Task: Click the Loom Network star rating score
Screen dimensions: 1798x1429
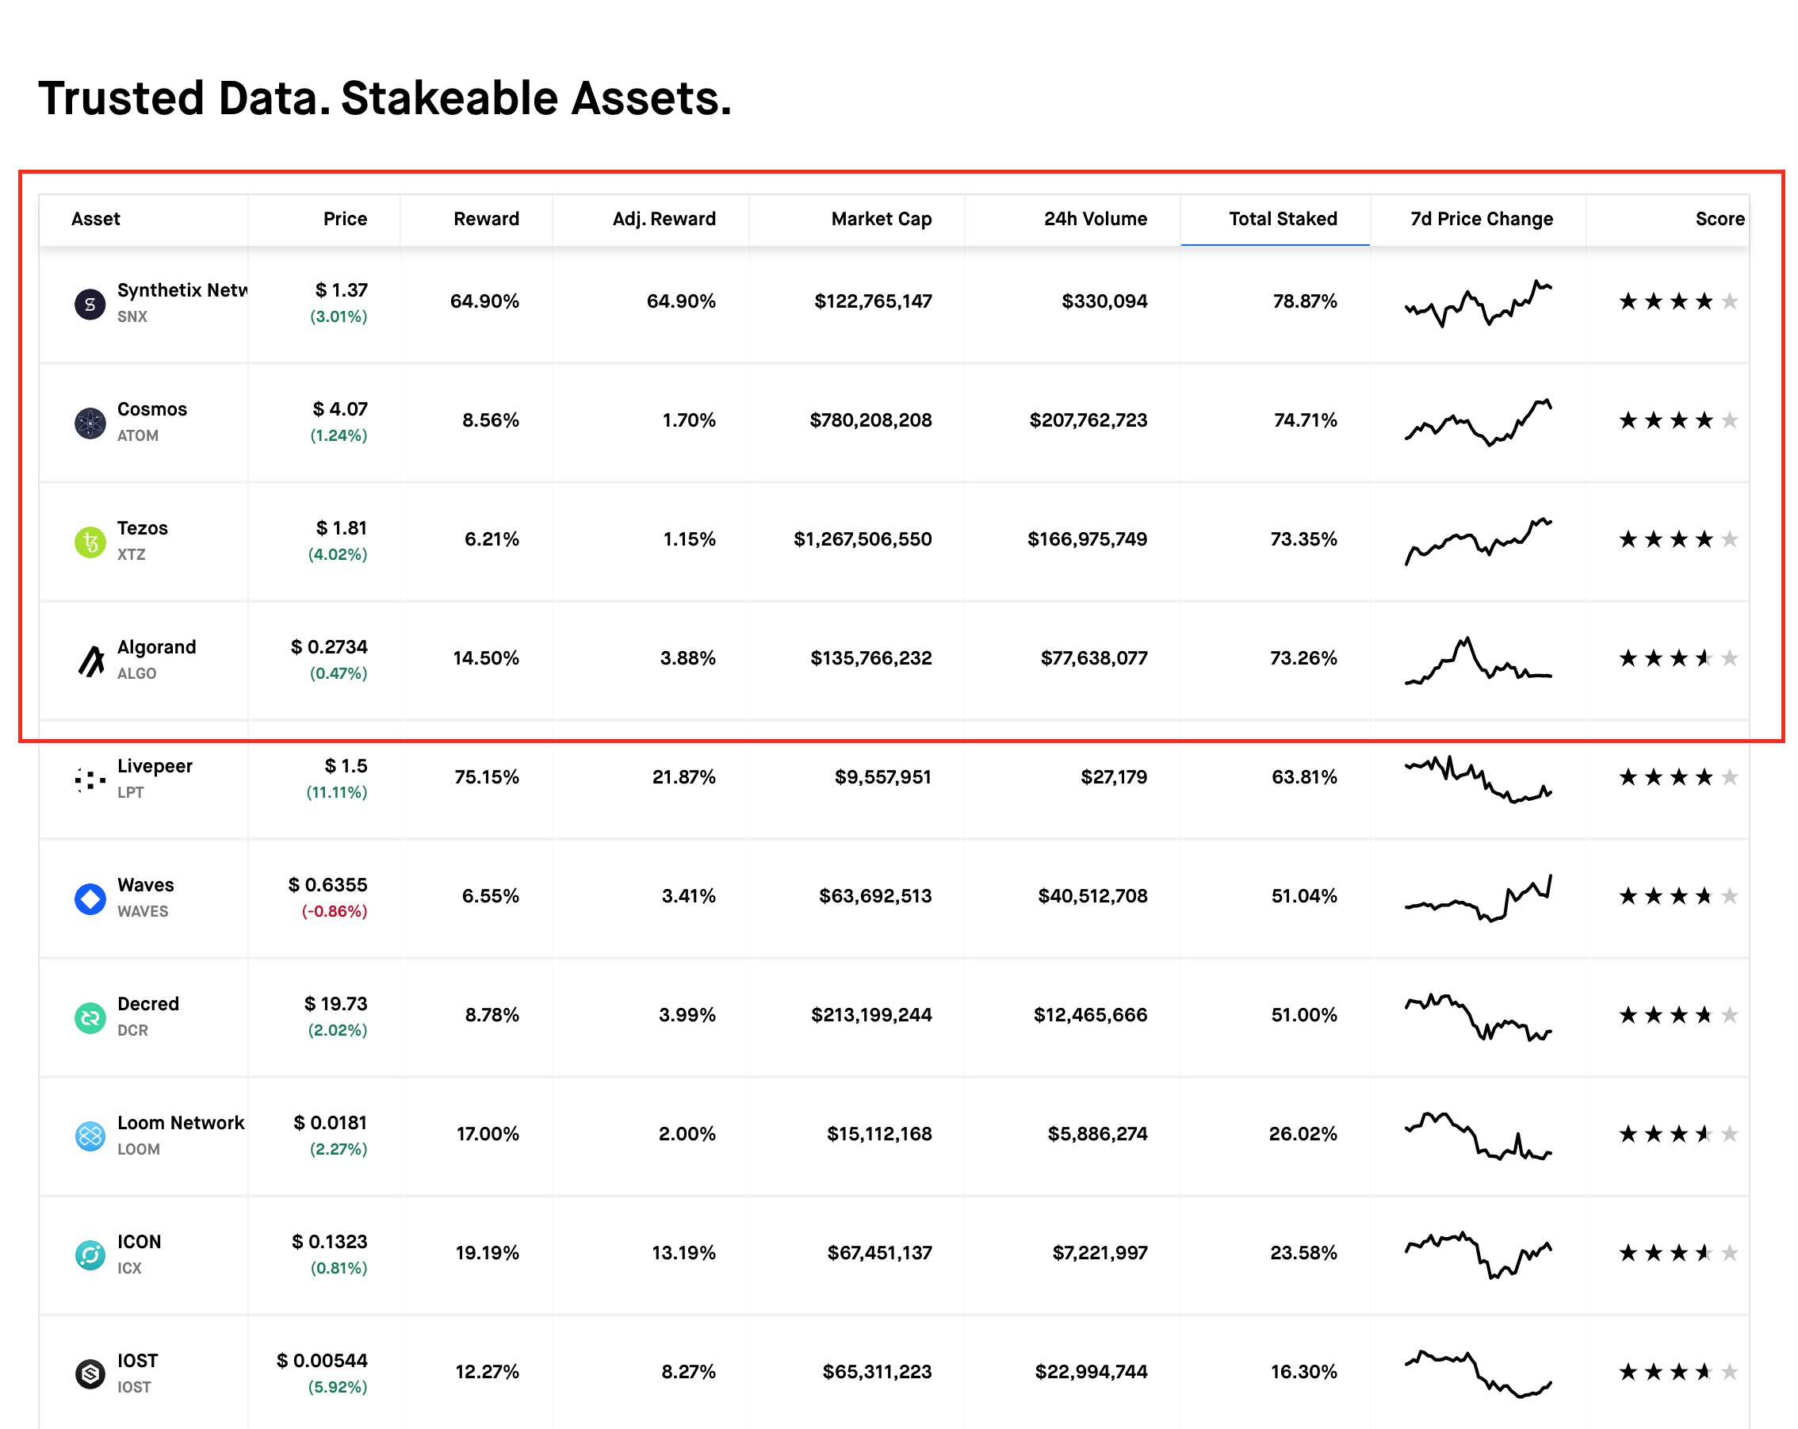Action: click(x=1679, y=1134)
